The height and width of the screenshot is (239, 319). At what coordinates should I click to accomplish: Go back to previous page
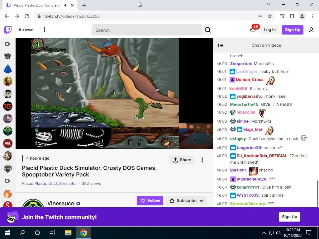pyautogui.click(x=7, y=16)
